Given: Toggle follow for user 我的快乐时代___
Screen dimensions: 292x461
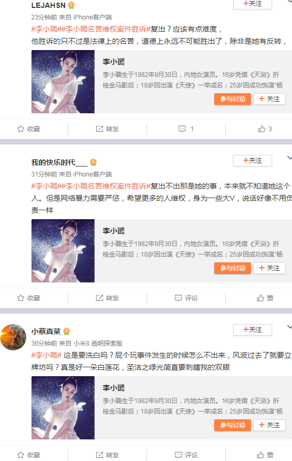Looking at the screenshot, I should click(253, 161).
